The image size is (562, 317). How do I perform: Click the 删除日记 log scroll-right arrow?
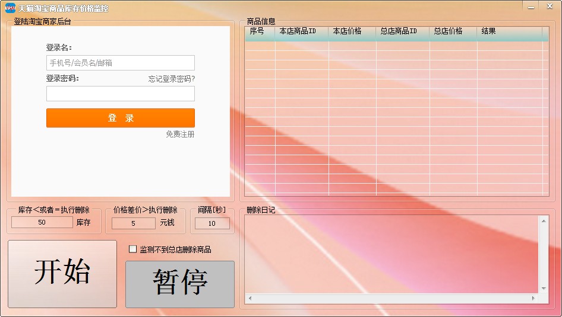pos(533,298)
